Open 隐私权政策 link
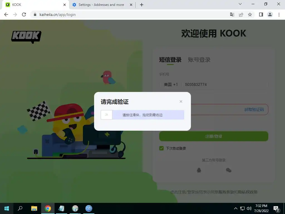This screenshot has width=285, height=214. (248, 192)
